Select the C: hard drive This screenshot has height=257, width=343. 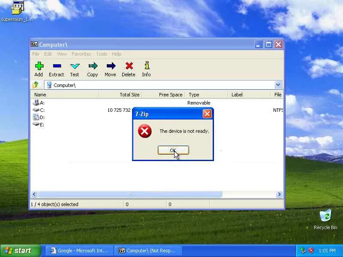click(x=39, y=110)
